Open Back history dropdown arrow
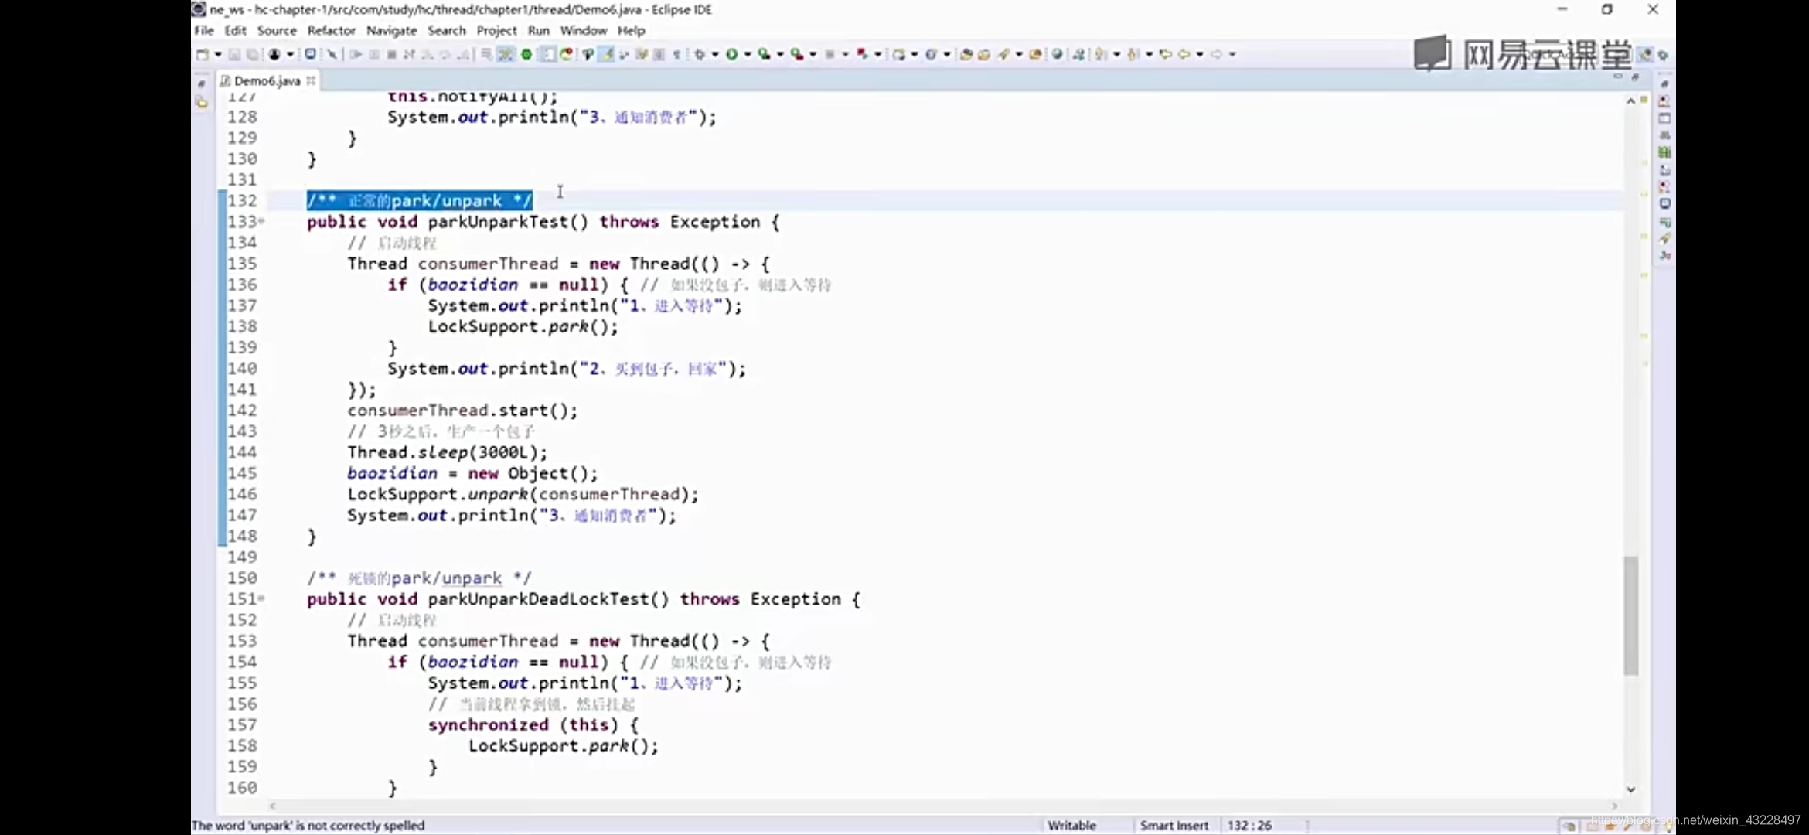This screenshot has height=835, width=1809. tap(1200, 54)
